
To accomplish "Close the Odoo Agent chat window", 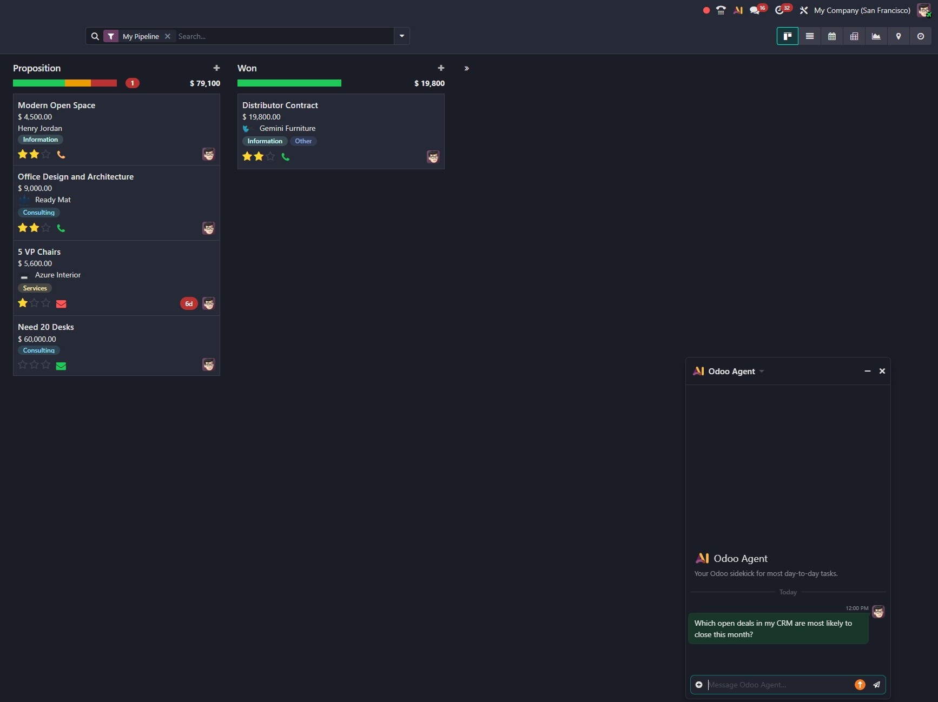I will tap(882, 371).
